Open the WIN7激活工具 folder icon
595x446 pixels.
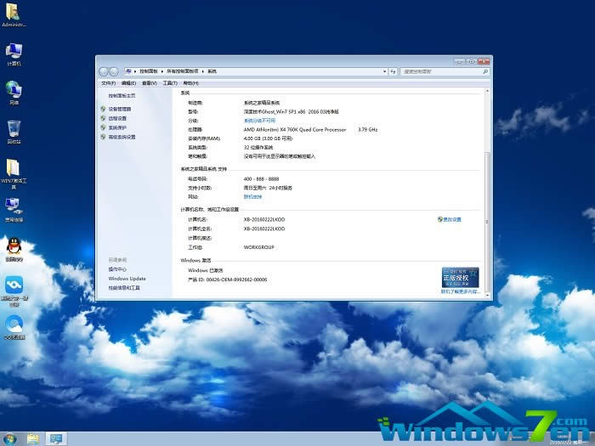tap(14, 168)
